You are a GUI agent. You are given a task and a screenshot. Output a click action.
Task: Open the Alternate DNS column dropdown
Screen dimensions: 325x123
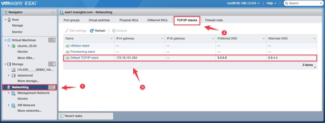pyautogui.click(x=315, y=39)
